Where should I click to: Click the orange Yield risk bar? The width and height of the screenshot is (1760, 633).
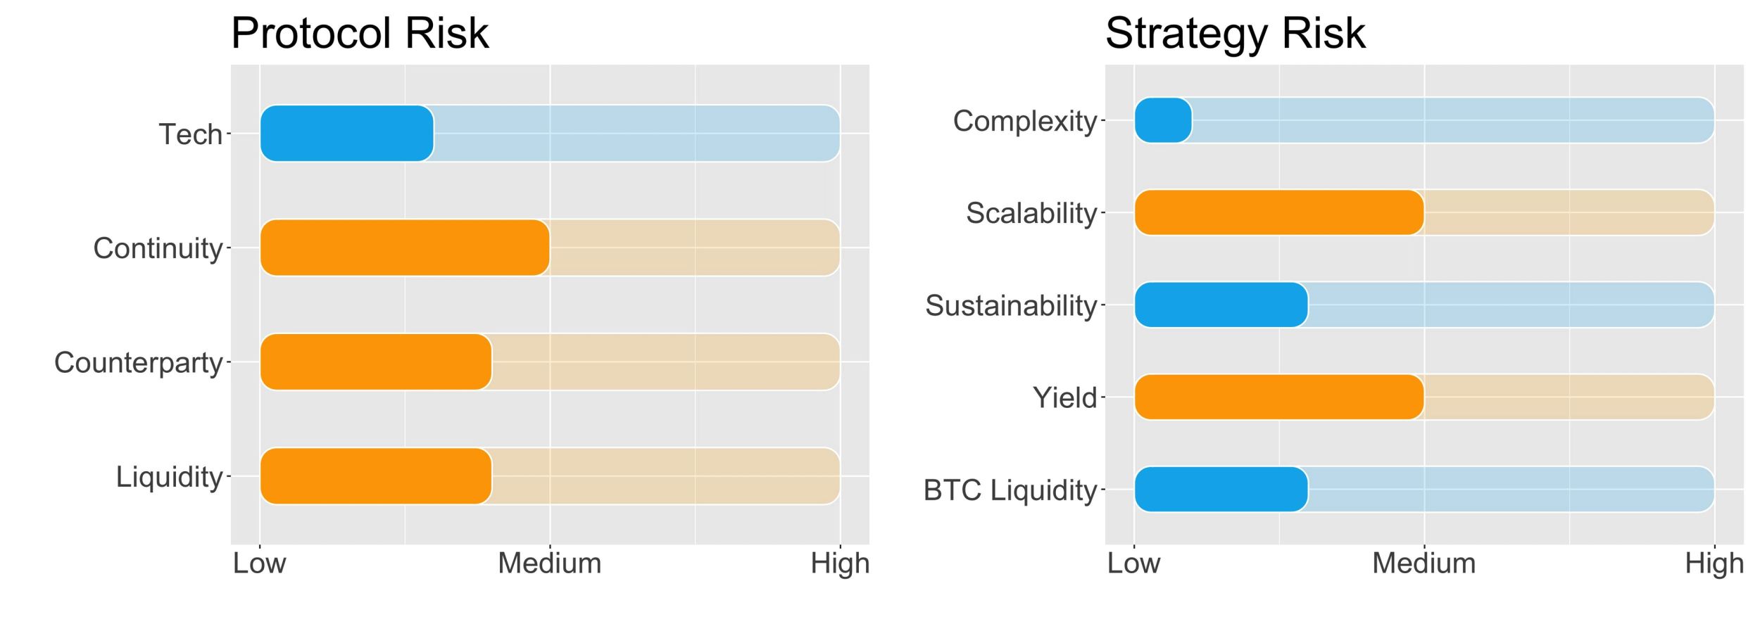pos(1279,397)
